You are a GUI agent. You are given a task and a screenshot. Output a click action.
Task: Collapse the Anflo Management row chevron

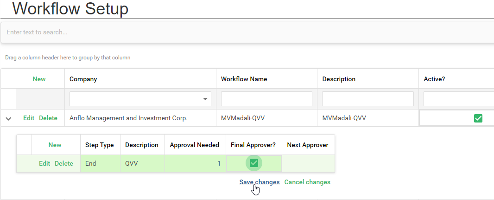(8, 118)
